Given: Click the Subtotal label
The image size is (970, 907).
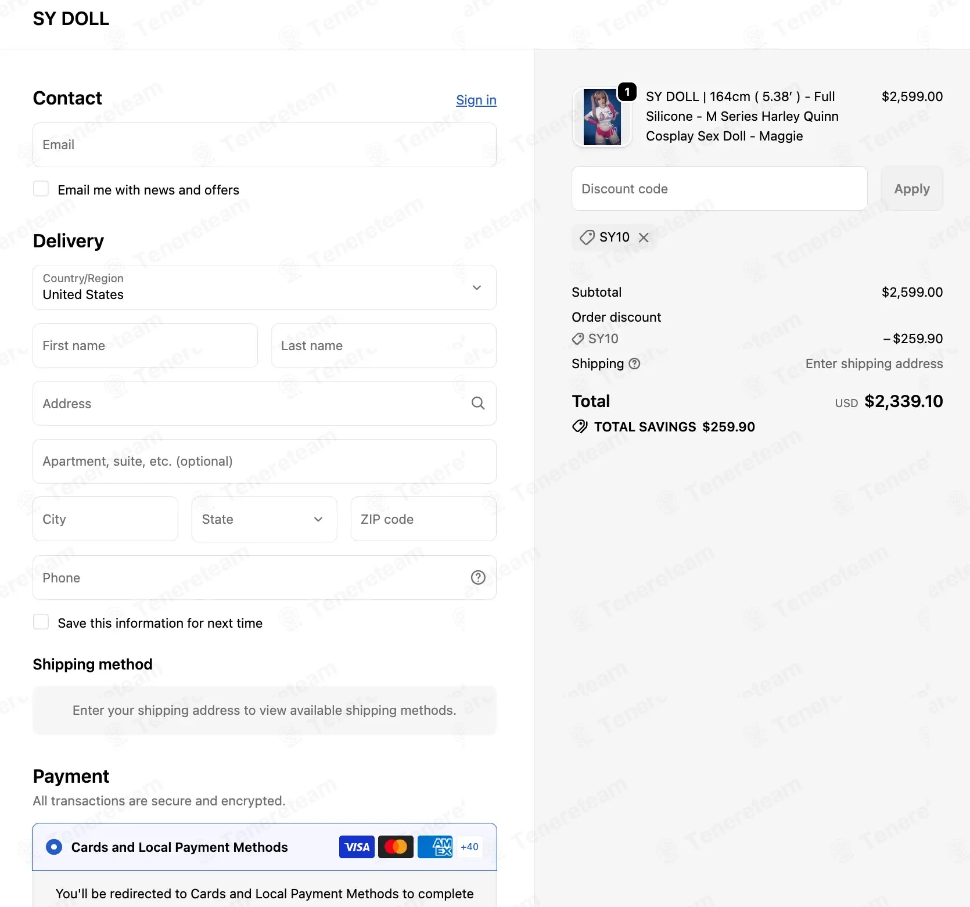Looking at the screenshot, I should 597,292.
